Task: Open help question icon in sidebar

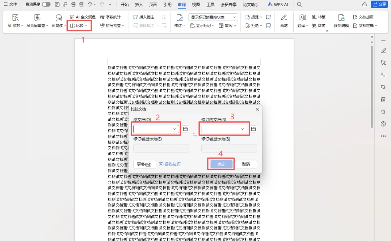Action: (383, 124)
